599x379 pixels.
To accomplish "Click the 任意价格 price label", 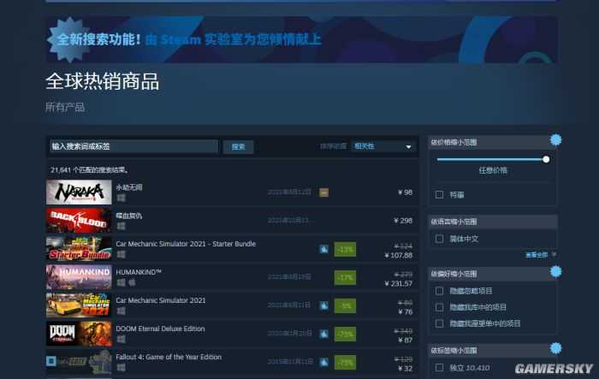I will click(x=493, y=170).
